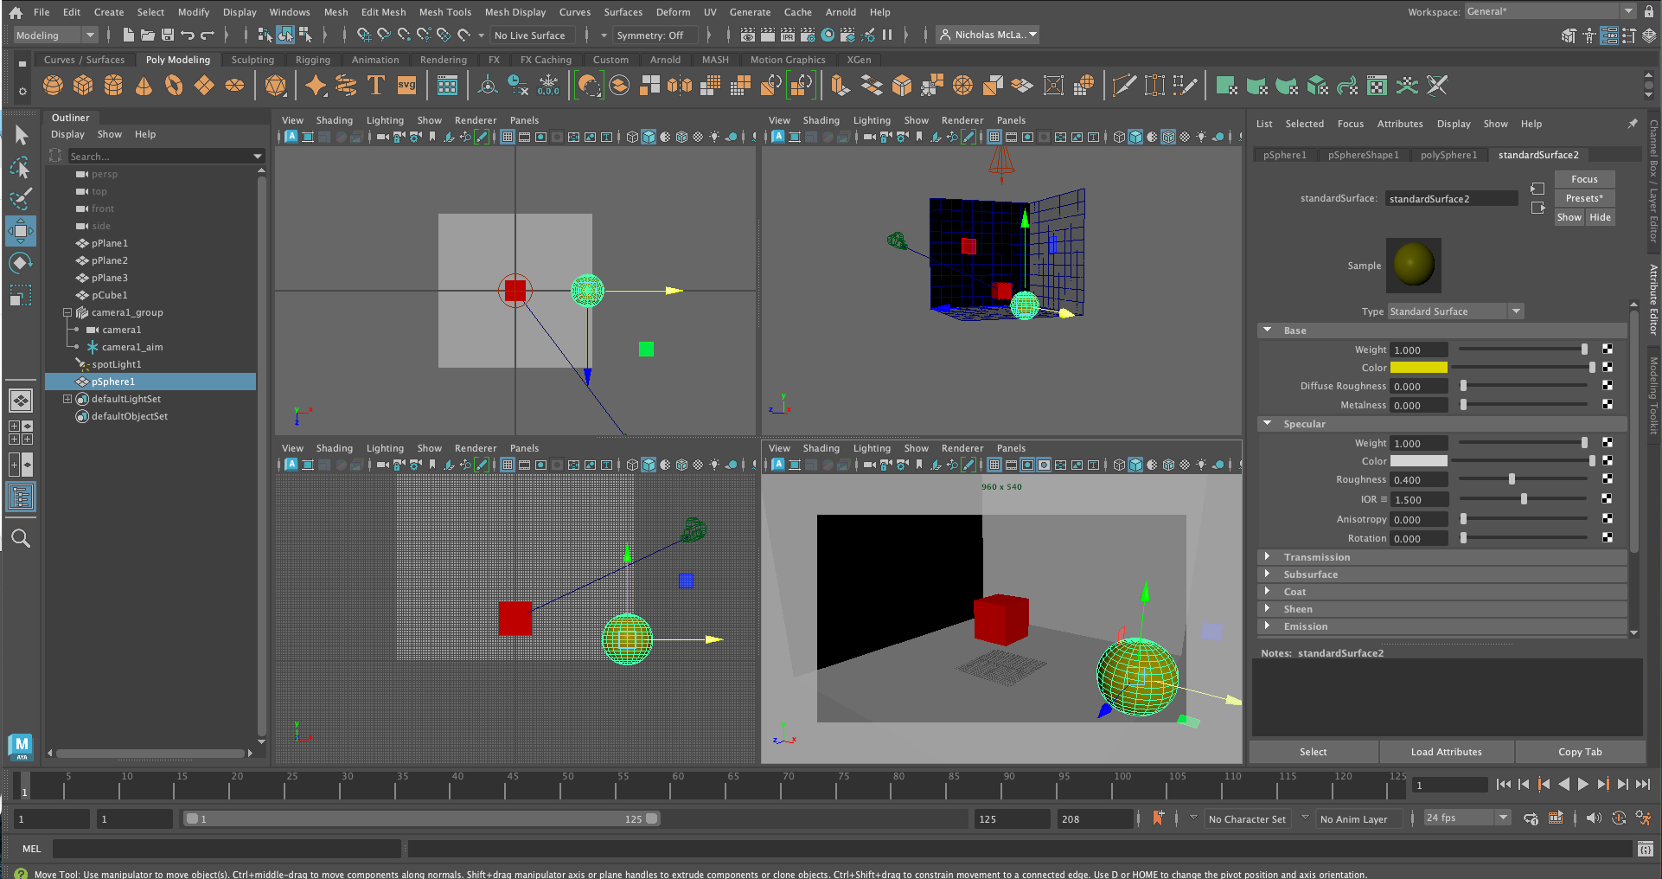Select spotLight1 in the Outliner
The width and height of the screenshot is (1662, 879).
coord(116,364)
